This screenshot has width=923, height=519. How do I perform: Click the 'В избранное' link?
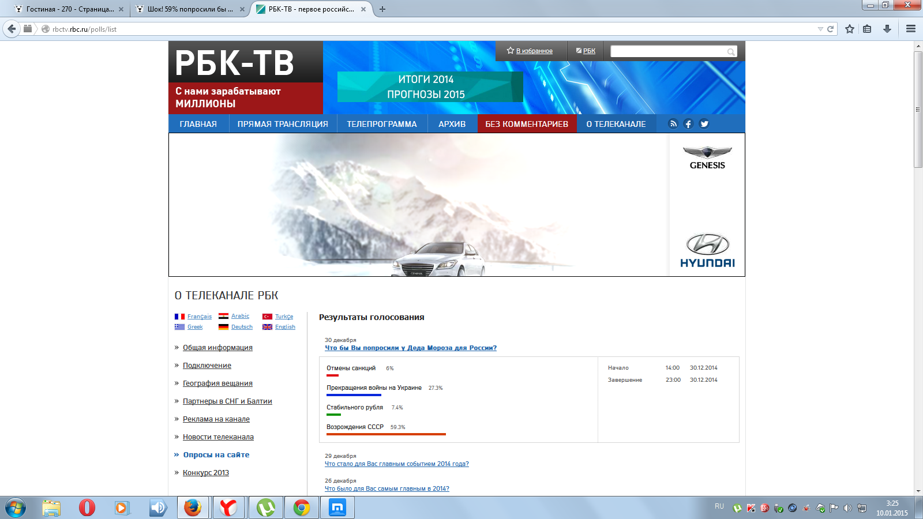(x=534, y=51)
